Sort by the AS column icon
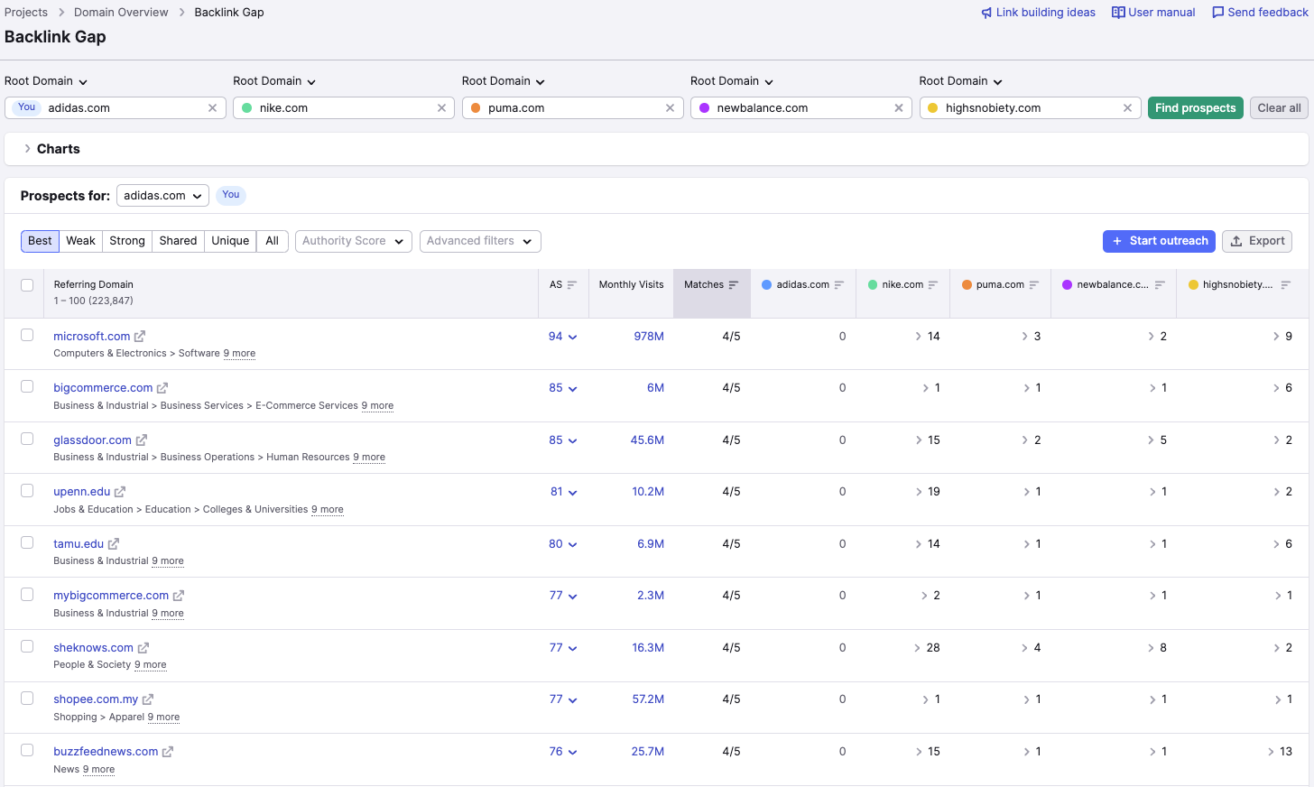Image resolution: width=1314 pixels, height=787 pixels. pyautogui.click(x=571, y=285)
